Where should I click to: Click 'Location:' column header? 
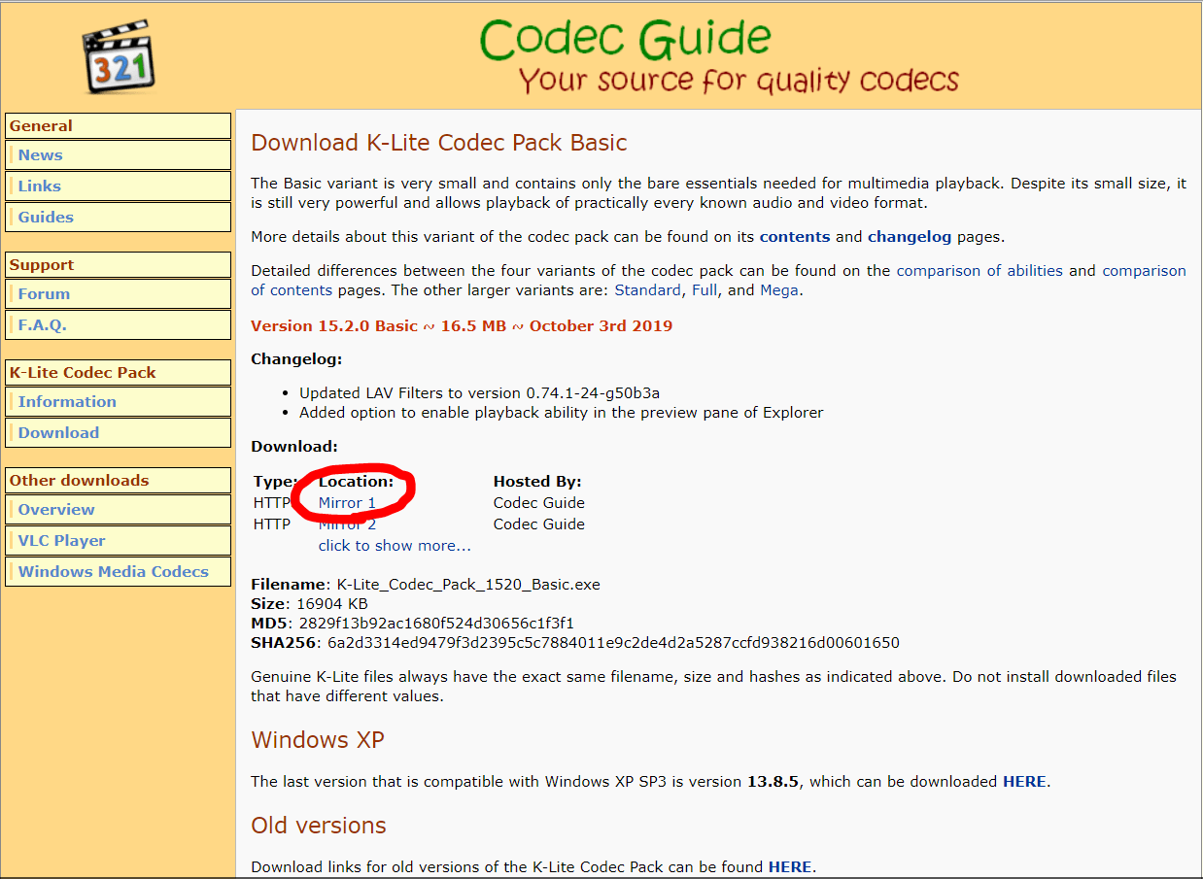tap(356, 482)
